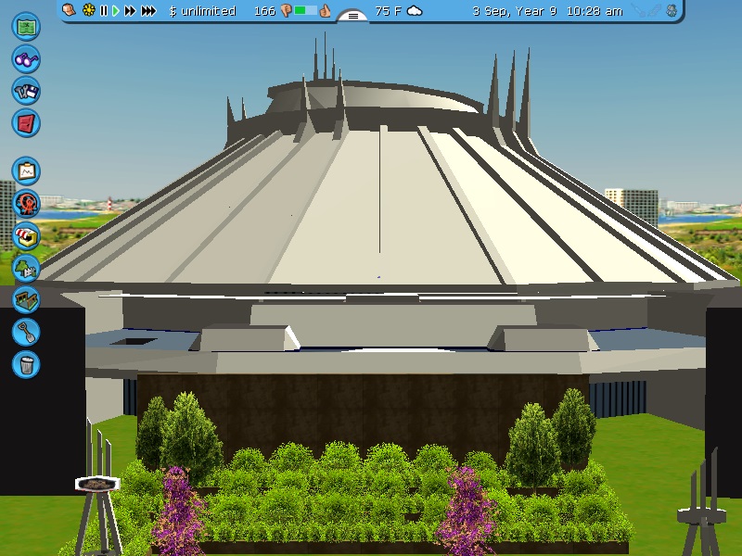Screen dimensions: 742x556
Task: Click the cloud weather icon
Action: (415, 11)
